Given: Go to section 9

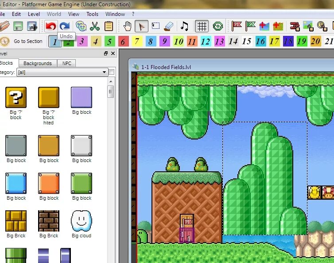Looking at the screenshot, I should coord(165,41).
